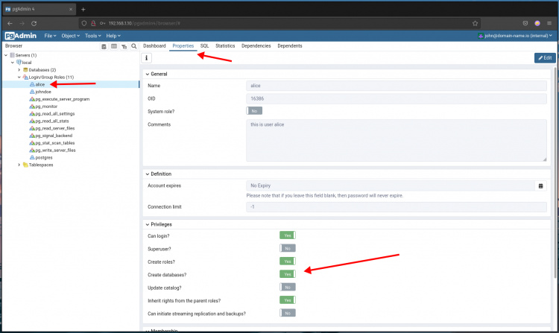The image size is (559, 333).
Task: Click the Connection limit field
Action: pos(396,206)
